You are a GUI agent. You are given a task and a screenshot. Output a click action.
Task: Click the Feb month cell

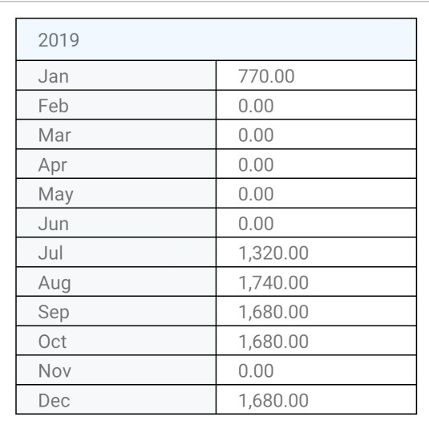pos(116,105)
